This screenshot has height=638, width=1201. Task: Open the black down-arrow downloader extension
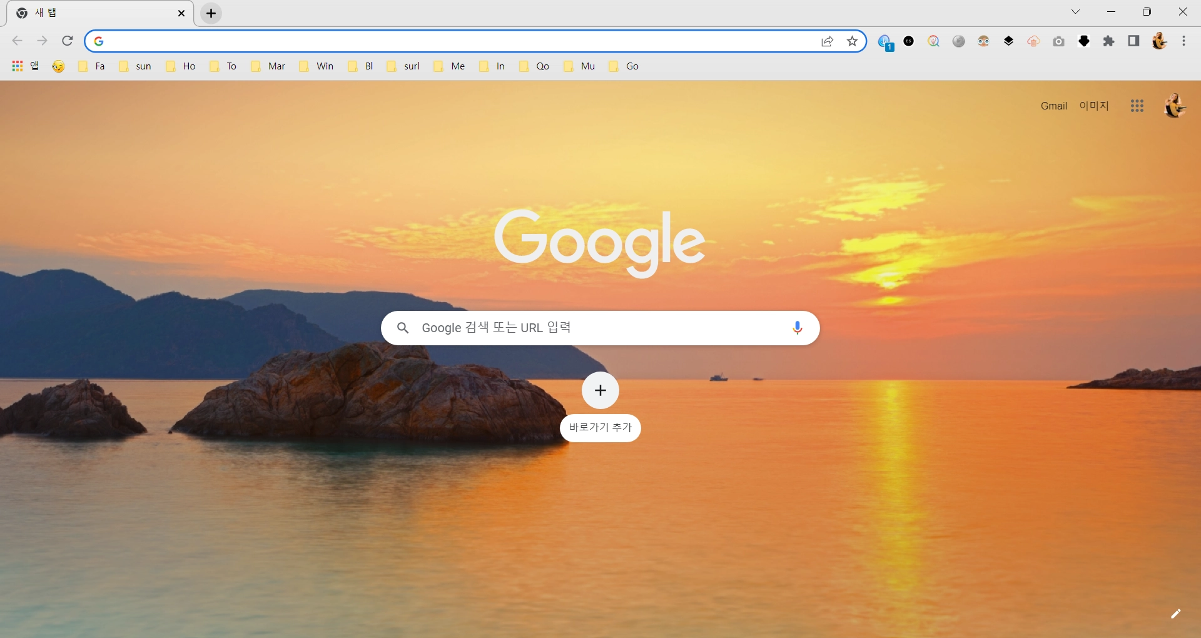click(x=1084, y=41)
